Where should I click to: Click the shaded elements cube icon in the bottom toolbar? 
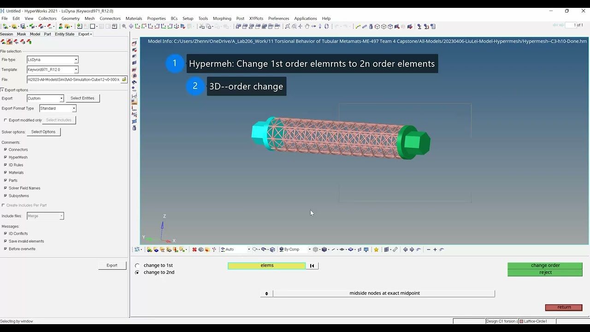coord(324,249)
